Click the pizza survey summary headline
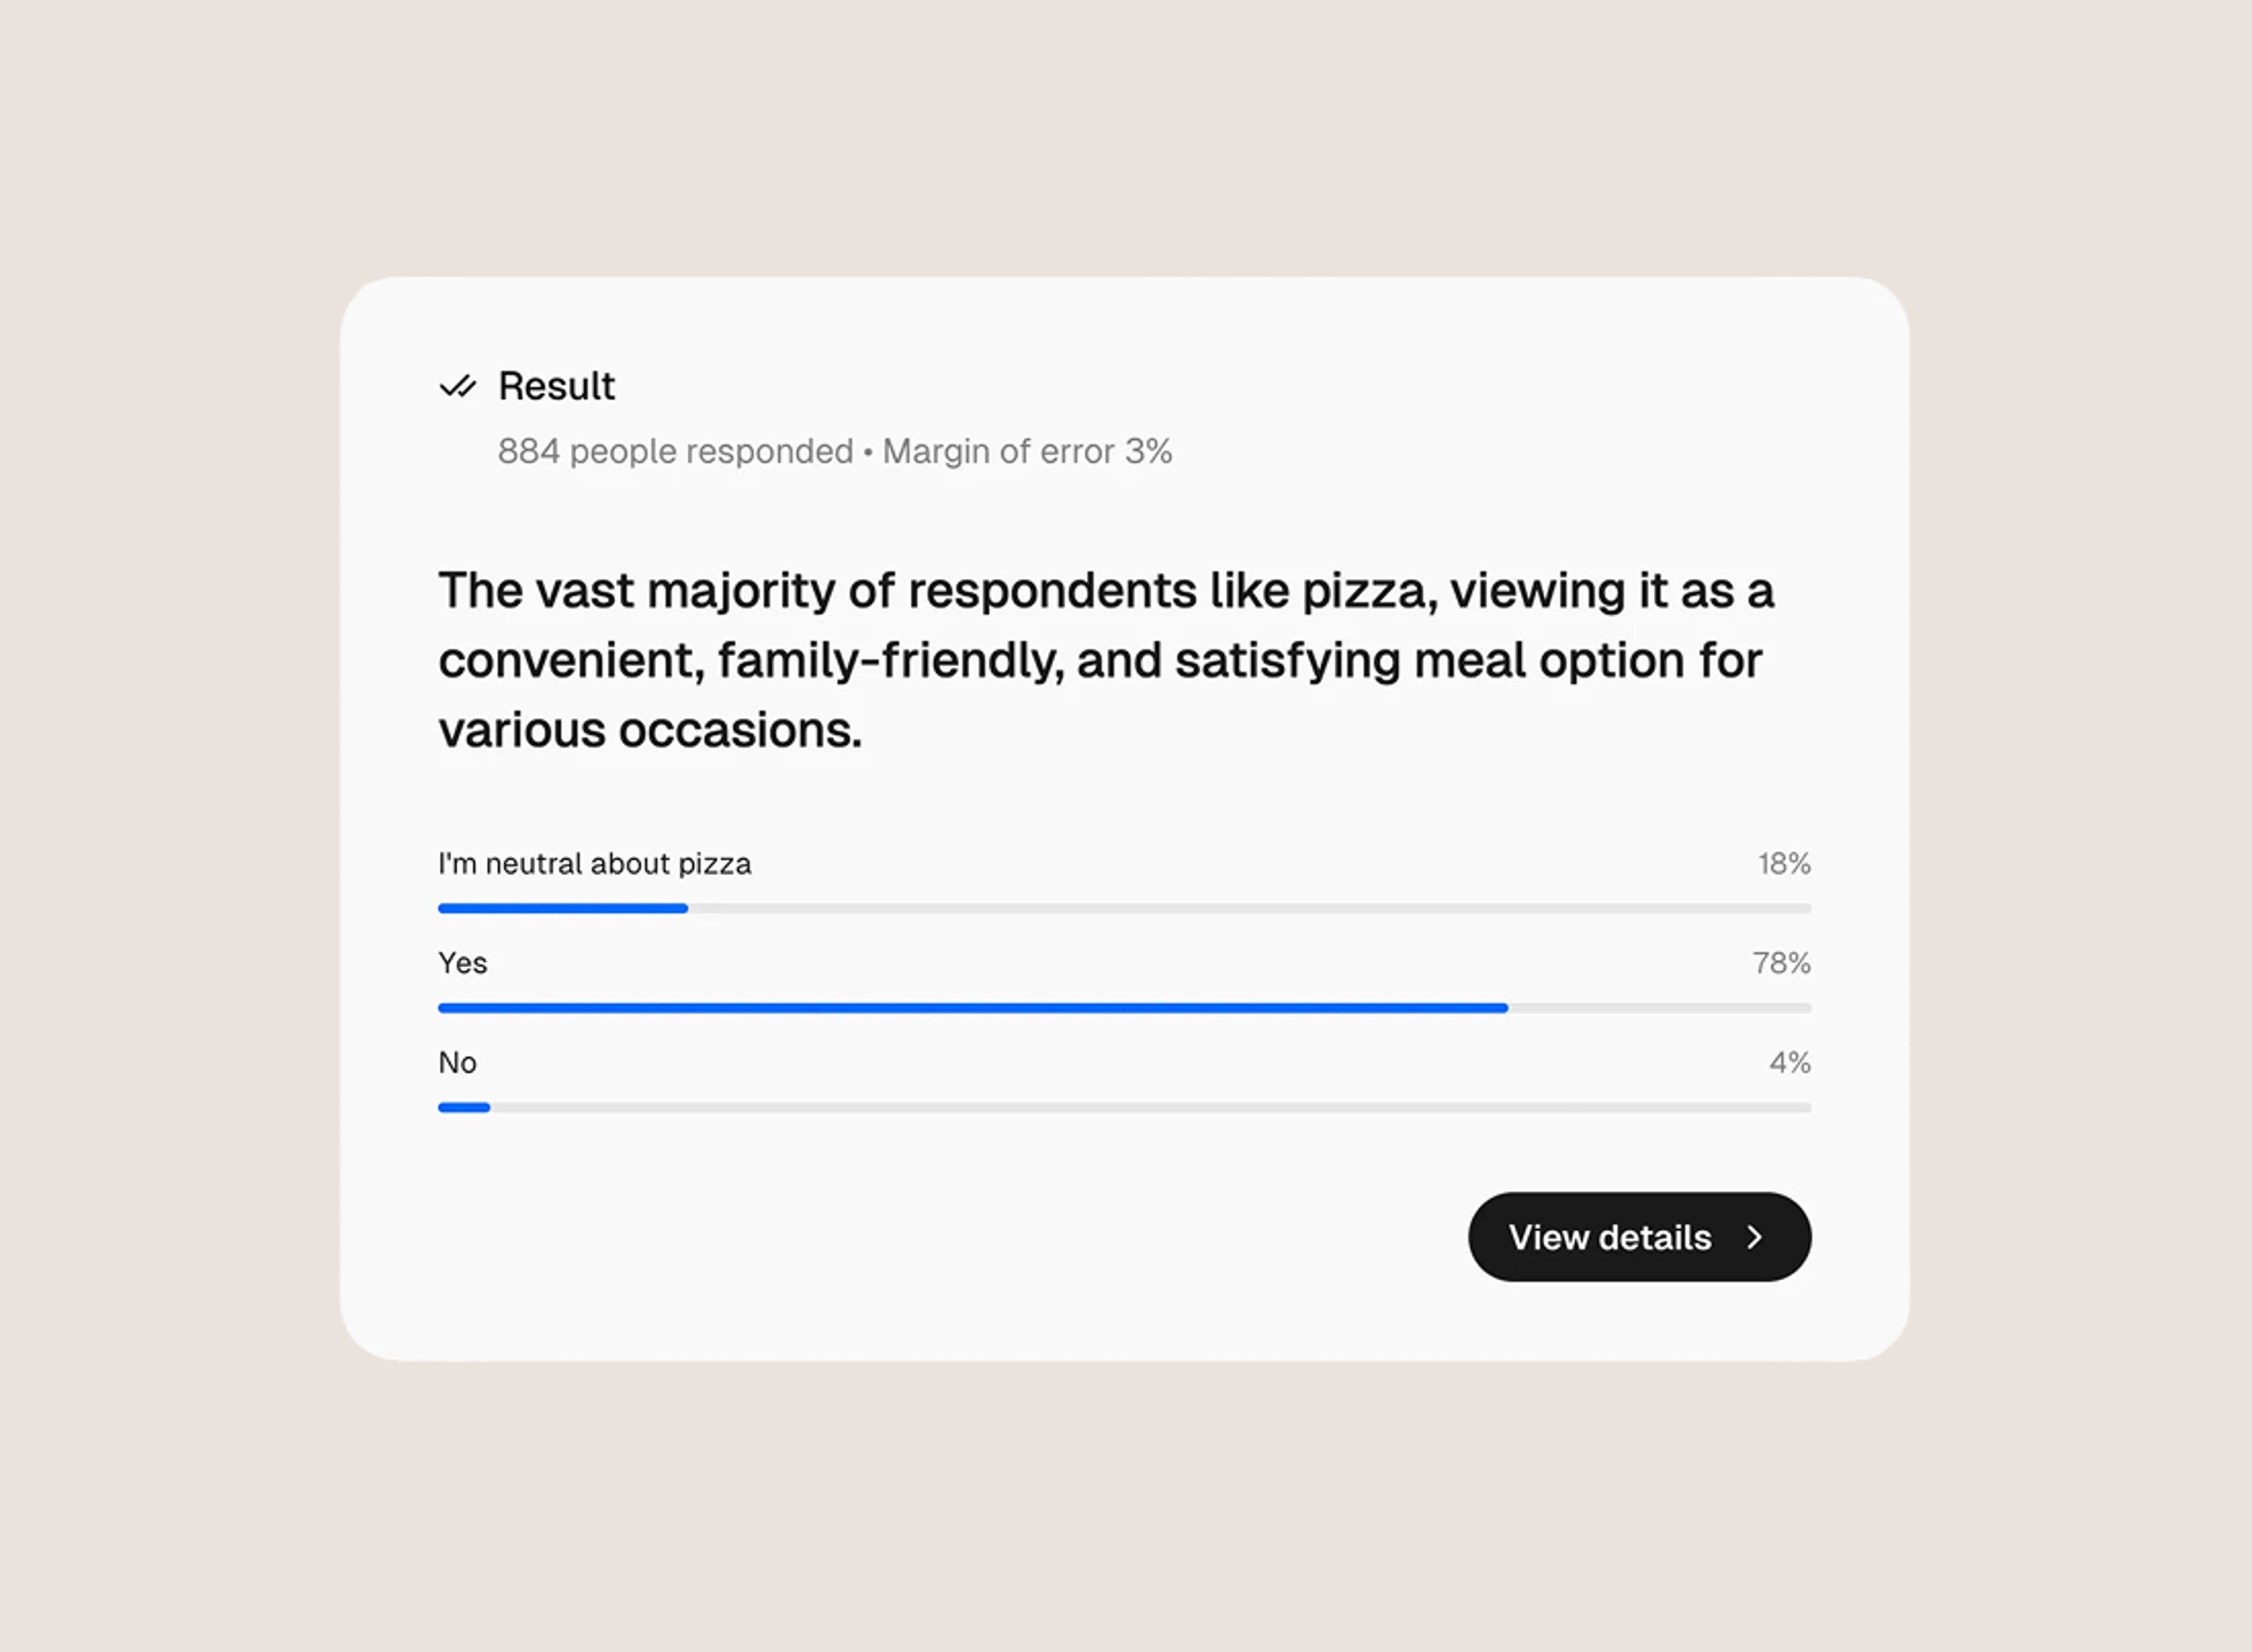 pos(1106,660)
